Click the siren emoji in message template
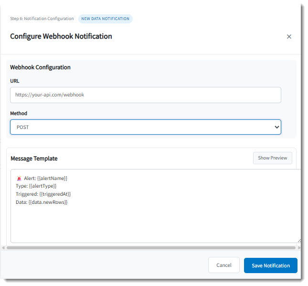 pyautogui.click(x=19, y=178)
